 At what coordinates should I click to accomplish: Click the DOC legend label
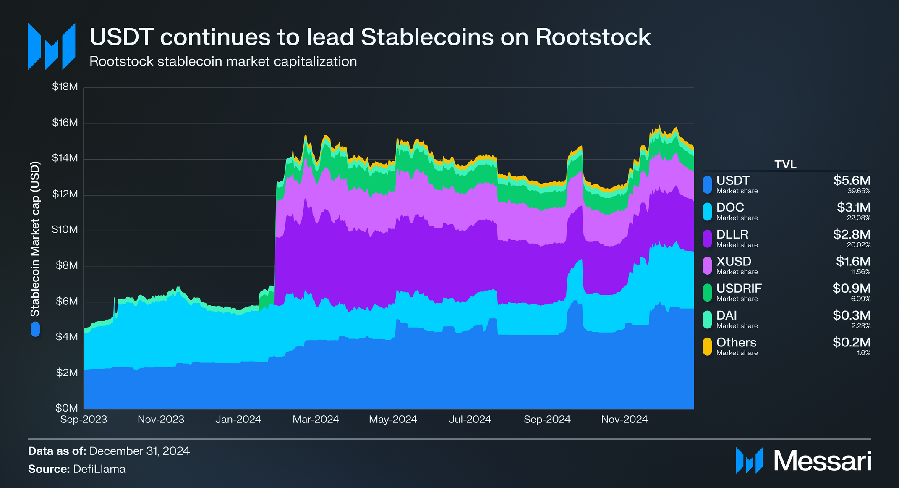[730, 207]
